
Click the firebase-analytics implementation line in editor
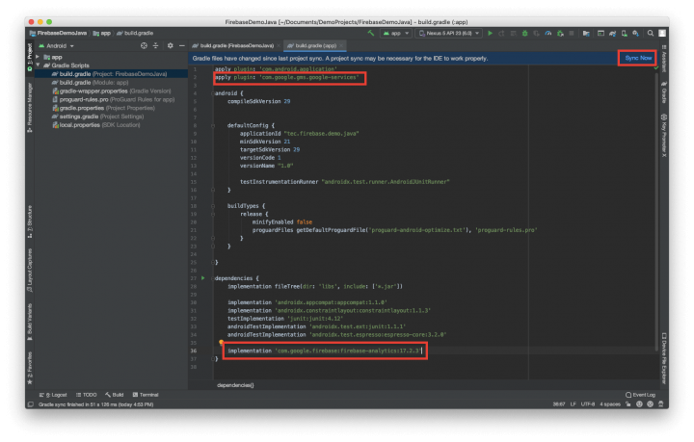coord(323,351)
